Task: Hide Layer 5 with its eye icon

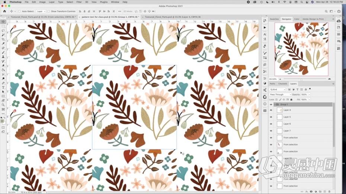Action: (271, 117)
